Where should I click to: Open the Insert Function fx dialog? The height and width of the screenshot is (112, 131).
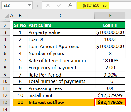coord(70,5)
